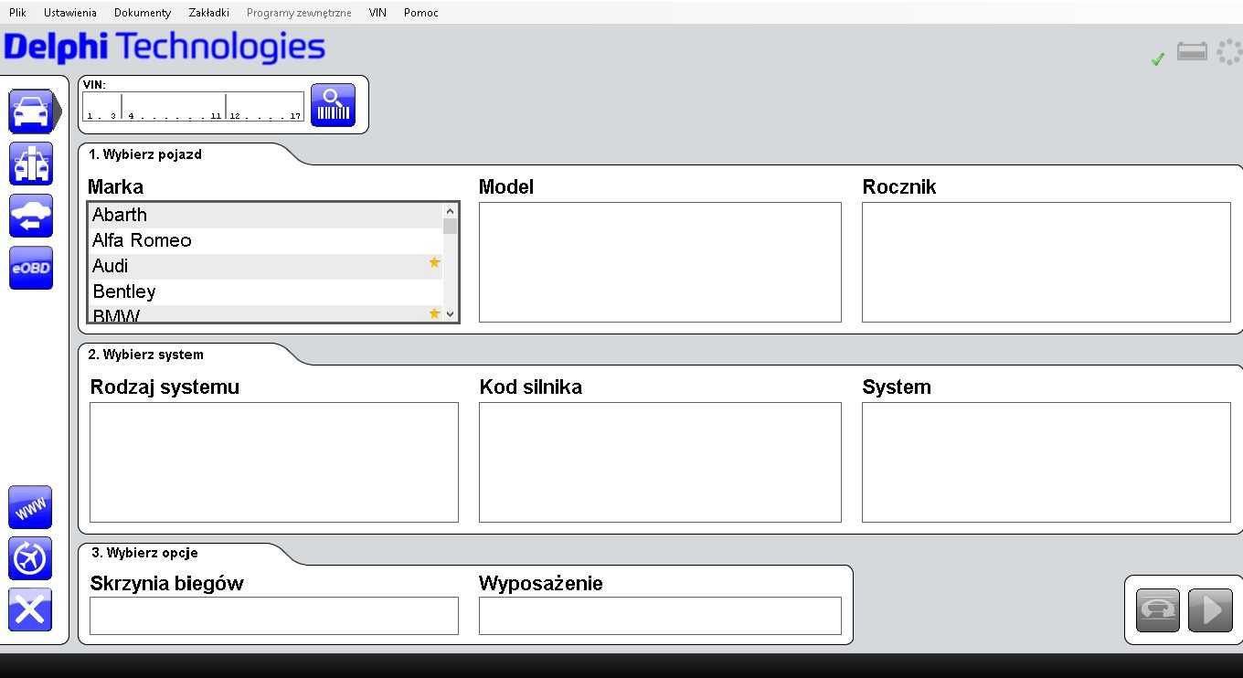The width and height of the screenshot is (1243, 678).
Task: Open the Zakładki menu
Action: coord(208,13)
